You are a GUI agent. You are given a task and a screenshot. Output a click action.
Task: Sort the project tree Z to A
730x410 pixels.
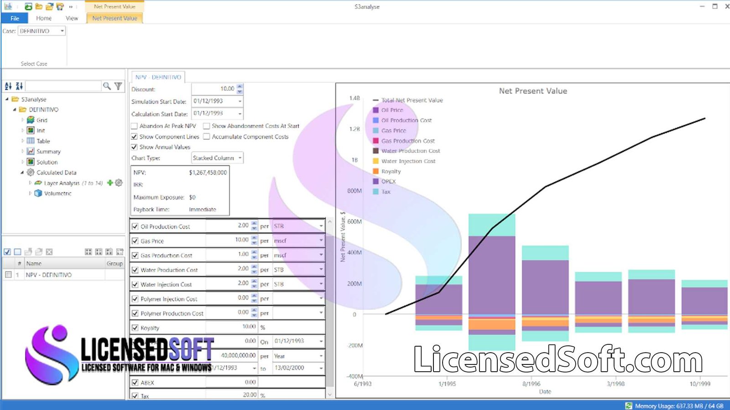(19, 86)
